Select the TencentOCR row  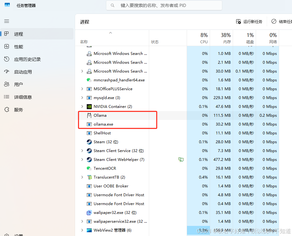tap(177, 168)
